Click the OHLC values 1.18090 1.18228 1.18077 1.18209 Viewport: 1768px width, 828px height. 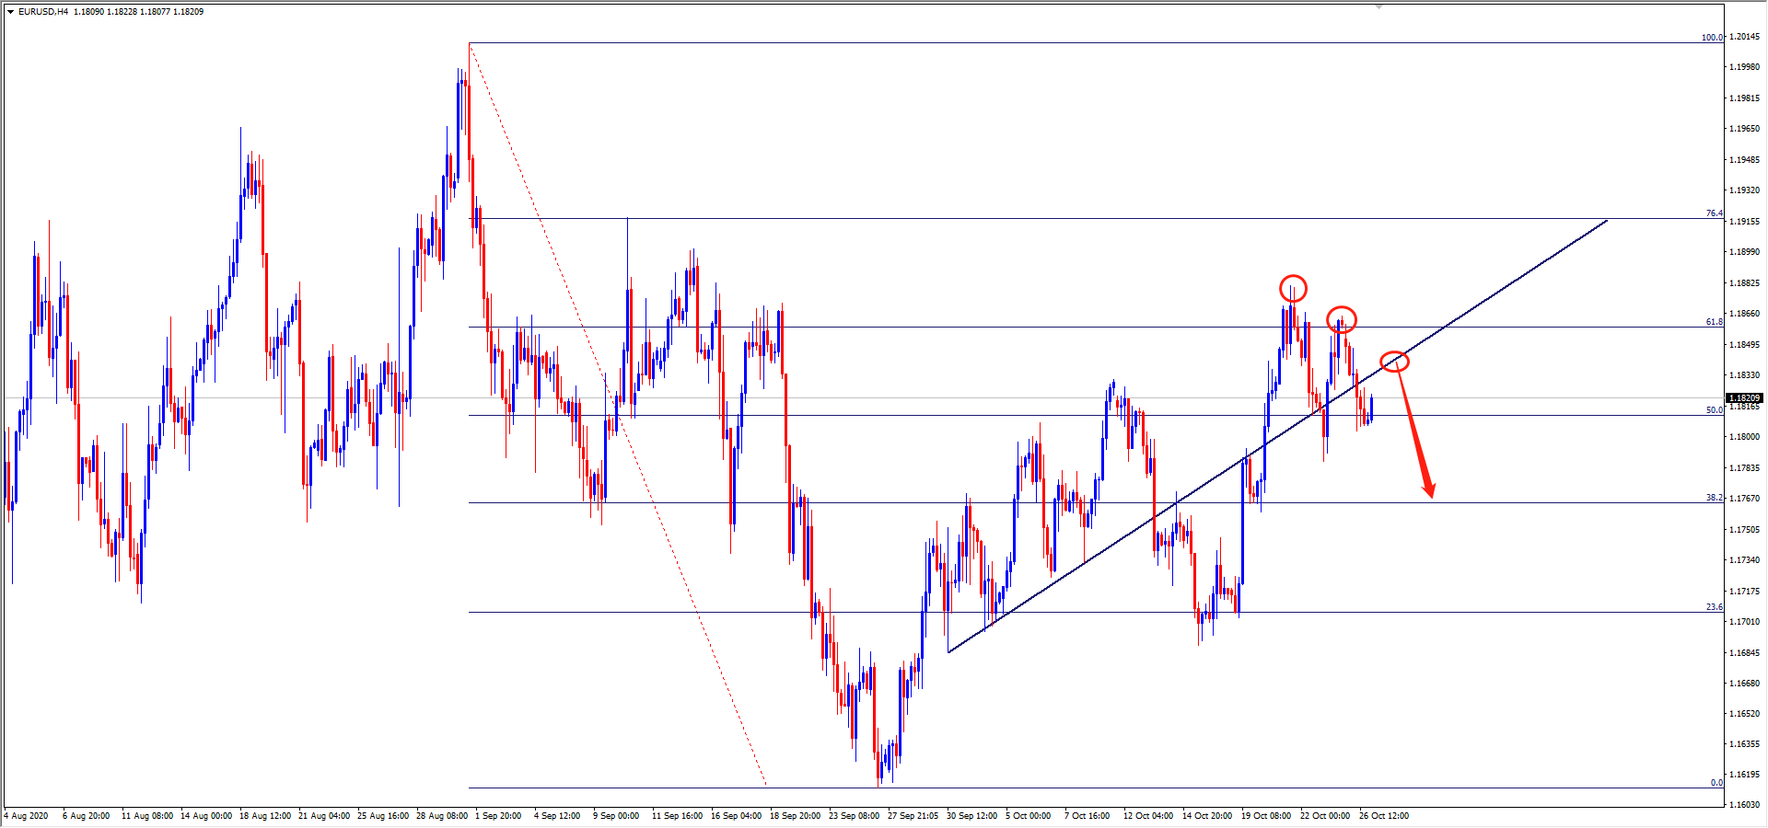click(x=139, y=12)
